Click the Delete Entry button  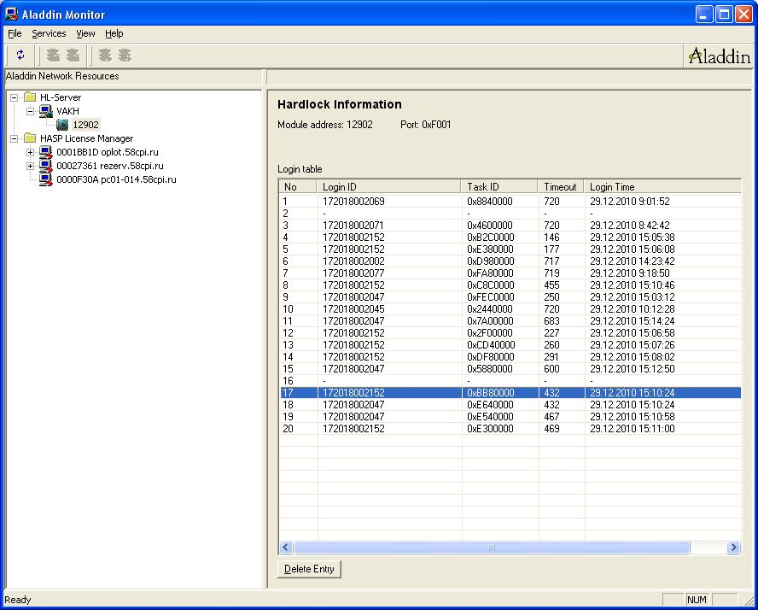(x=309, y=569)
